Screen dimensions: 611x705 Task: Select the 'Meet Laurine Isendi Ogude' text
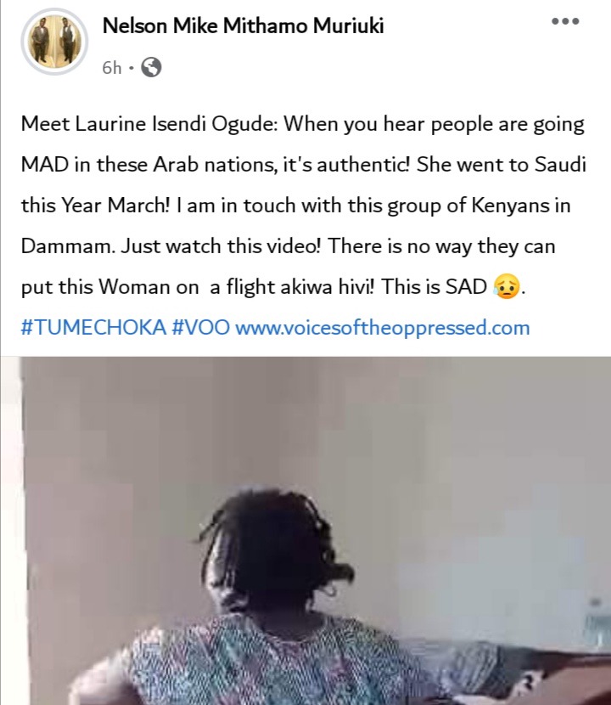149,124
